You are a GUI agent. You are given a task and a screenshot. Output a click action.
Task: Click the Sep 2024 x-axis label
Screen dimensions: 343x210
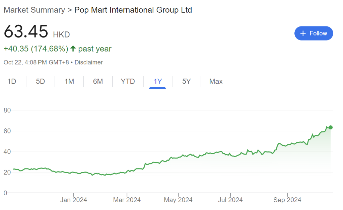(x=287, y=200)
